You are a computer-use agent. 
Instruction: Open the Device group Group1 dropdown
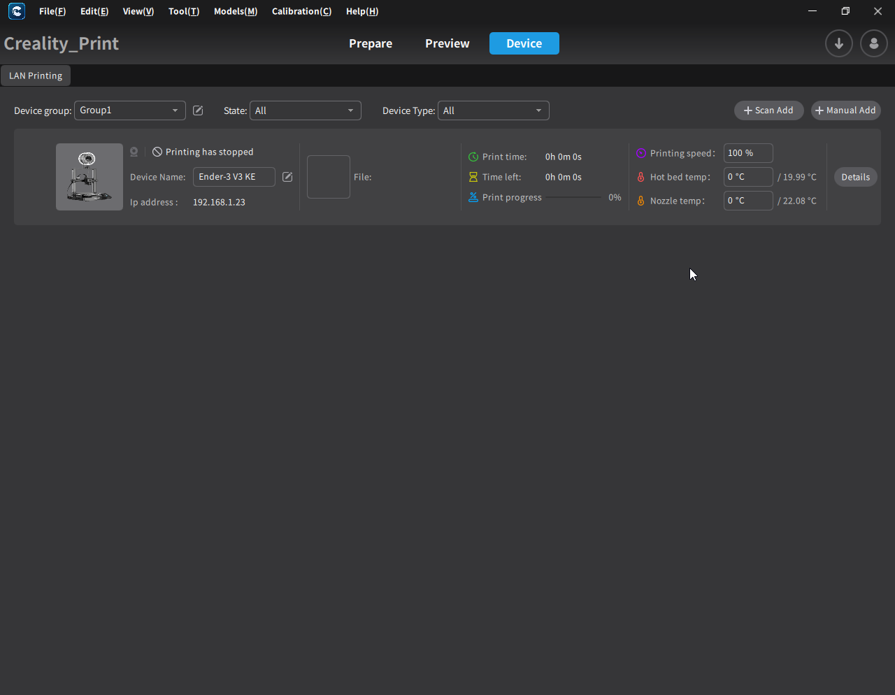(x=130, y=110)
